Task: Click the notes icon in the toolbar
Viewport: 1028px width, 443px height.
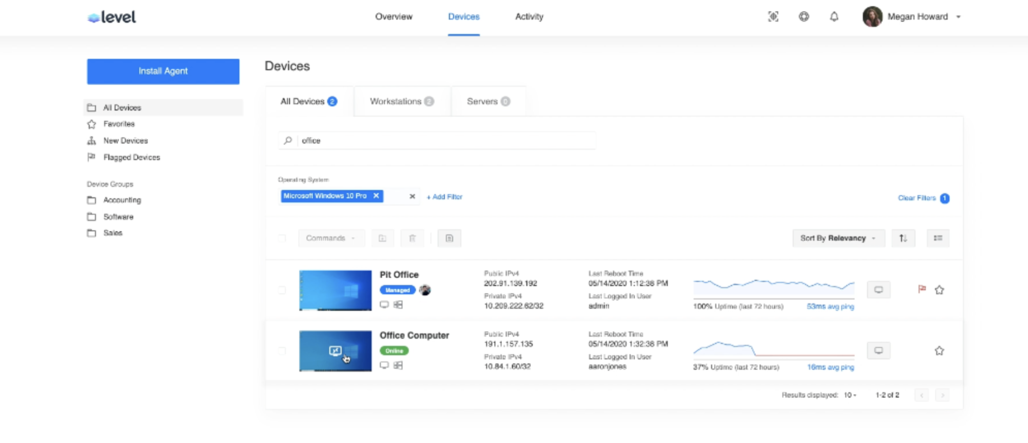Action: [x=449, y=238]
